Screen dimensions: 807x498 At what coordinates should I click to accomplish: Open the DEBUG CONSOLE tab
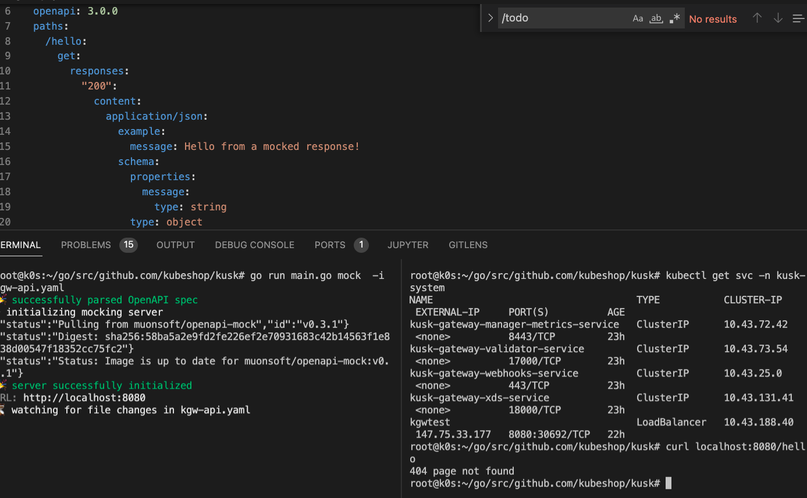tap(254, 245)
